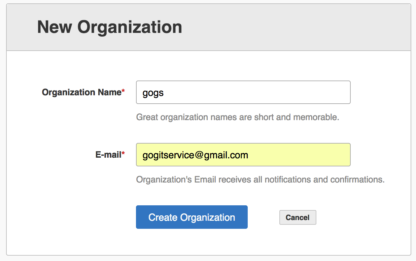This screenshot has height=261, width=416.
Task: Click the red asterisk beside E-mail
Action: pyautogui.click(x=123, y=153)
